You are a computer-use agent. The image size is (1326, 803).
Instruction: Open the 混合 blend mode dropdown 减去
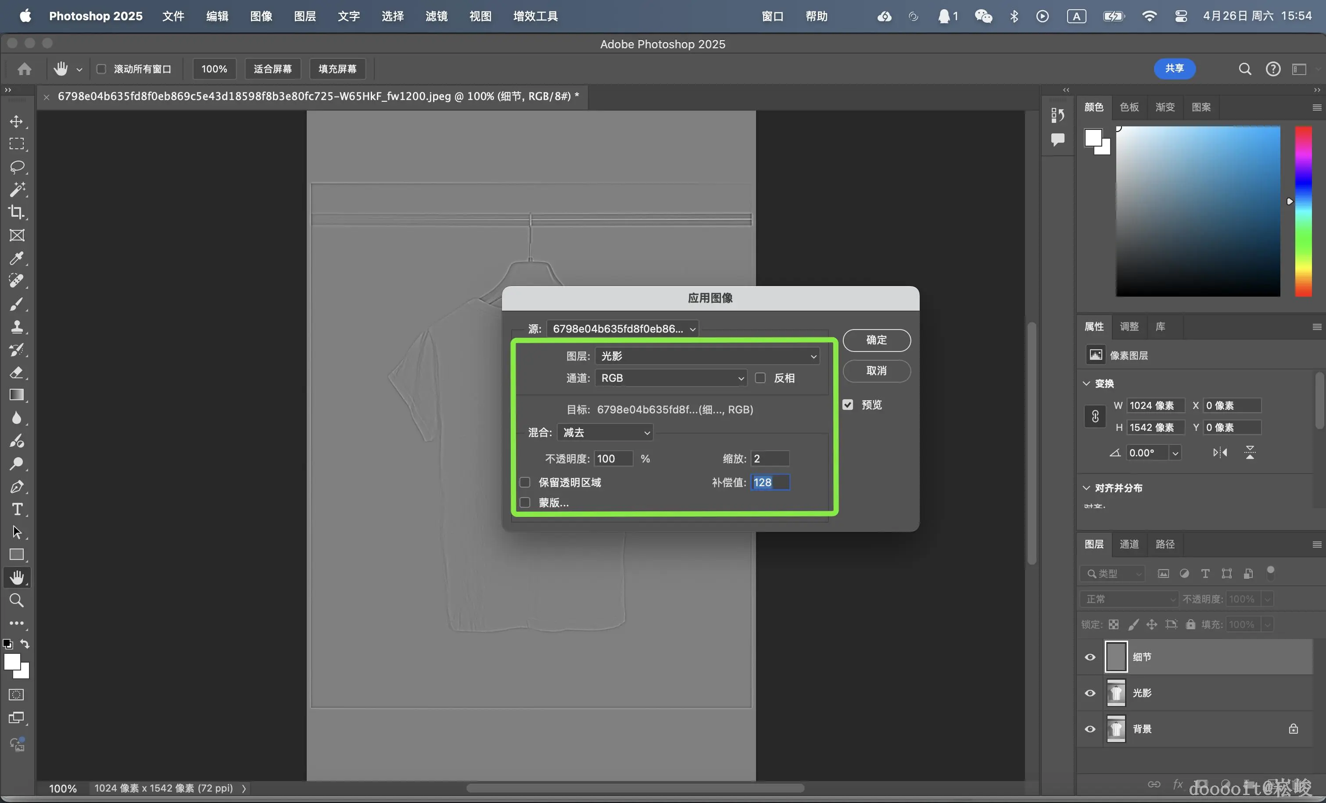(605, 432)
